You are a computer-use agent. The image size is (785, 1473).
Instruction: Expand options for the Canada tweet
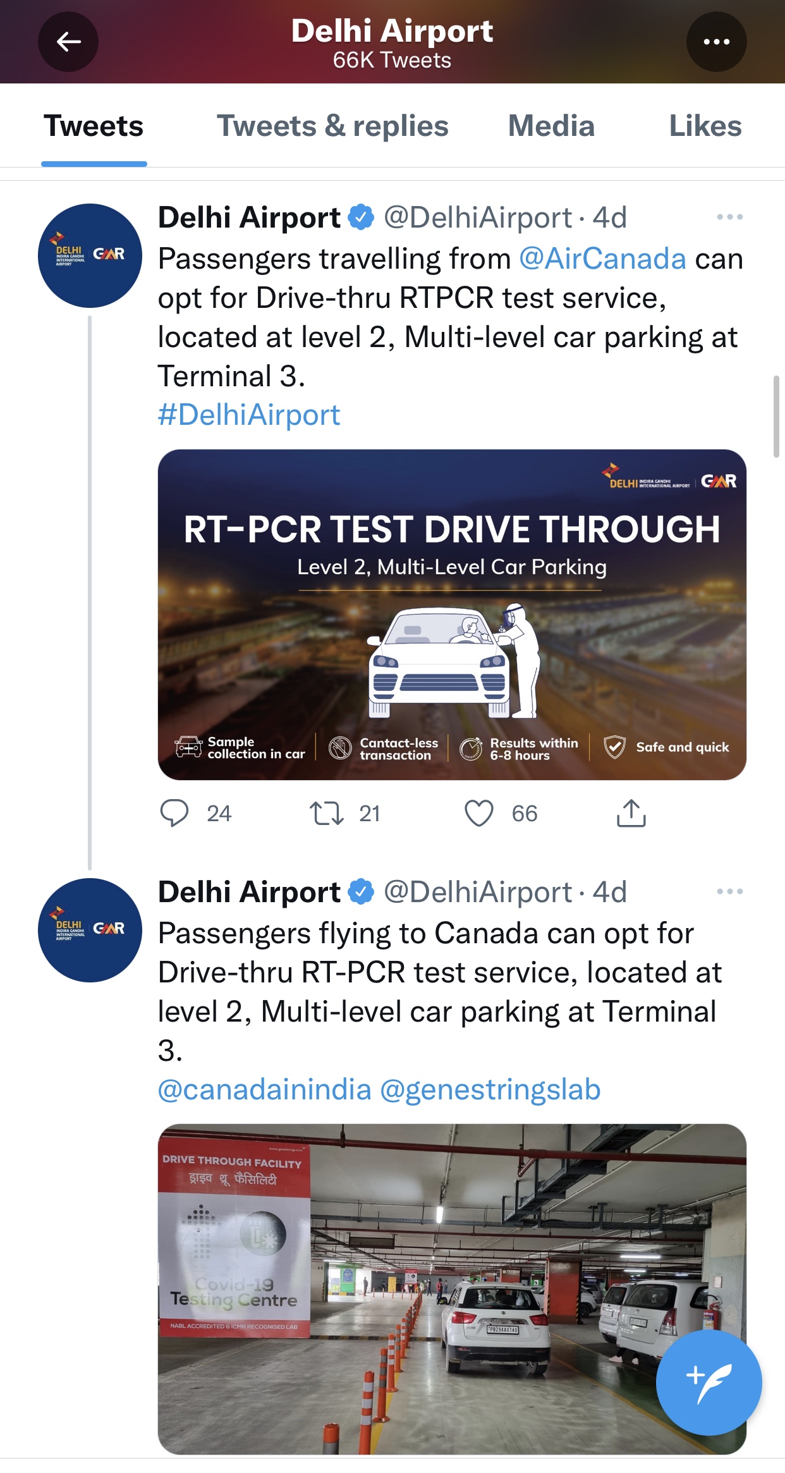pyautogui.click(x=729, y=891)
